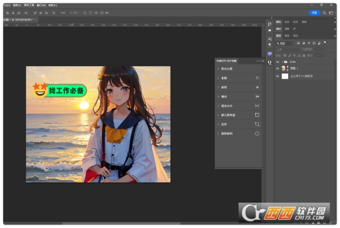Close the document tab with x
Viewport: 340px width, 228px height.
coord(36,20)
